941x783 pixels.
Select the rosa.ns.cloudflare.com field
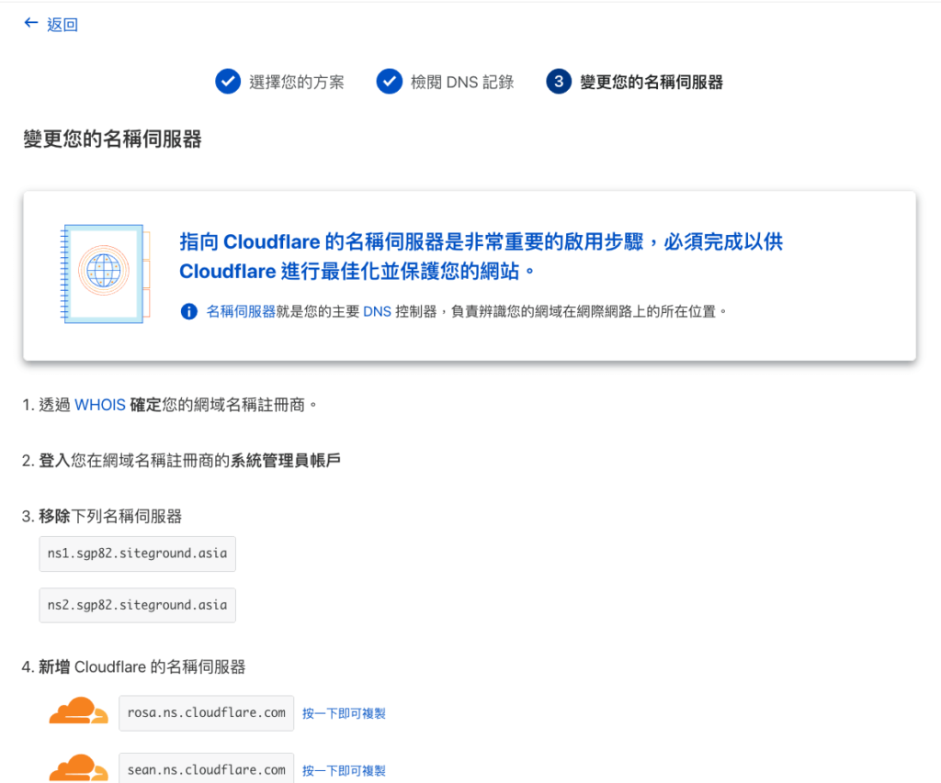pos(207,713)
